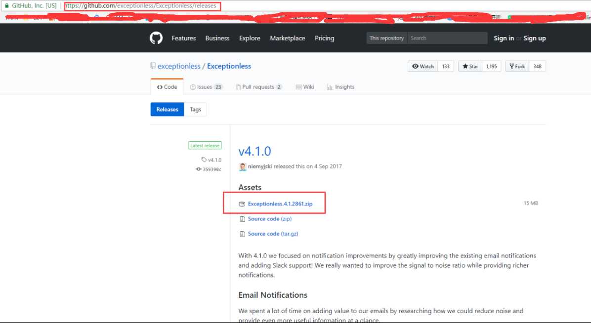591x323 pixels.
Task: Download Exceptionless.4.1.2861.zip
Action: coord(280,203)
